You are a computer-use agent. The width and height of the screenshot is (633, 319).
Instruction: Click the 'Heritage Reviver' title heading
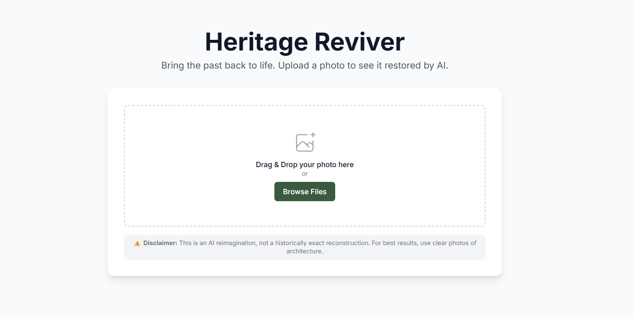[305, 42]
